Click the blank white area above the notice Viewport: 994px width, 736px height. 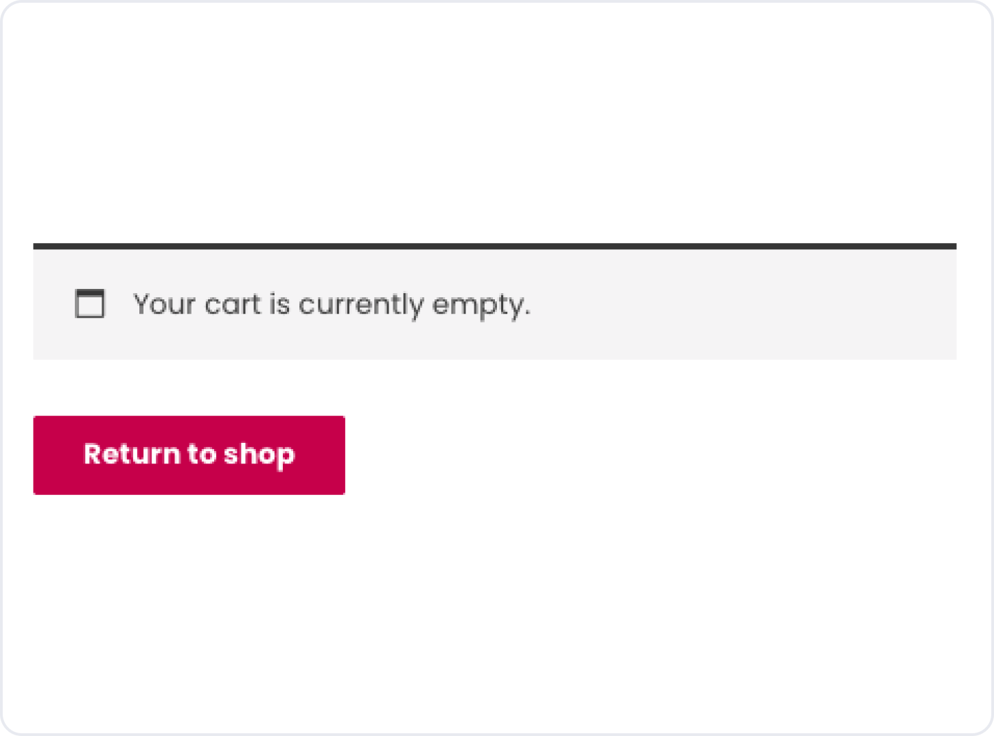pyautogui.click(x=494, y=124)
